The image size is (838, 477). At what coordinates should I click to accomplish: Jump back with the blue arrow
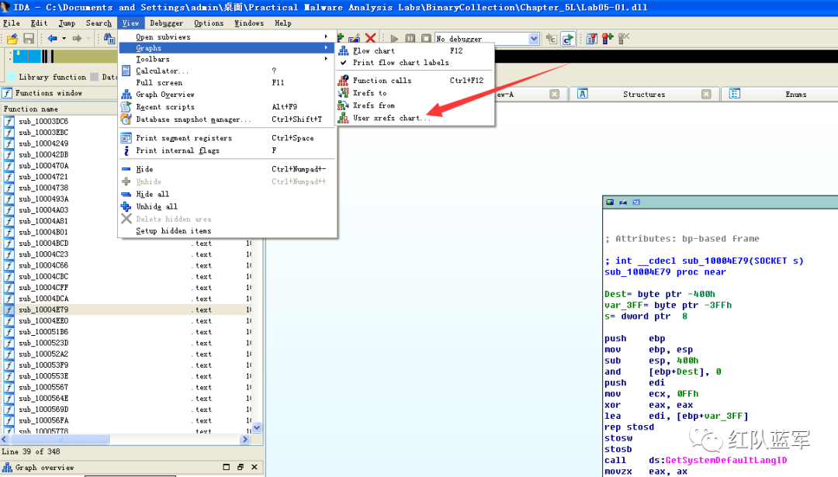coord(53,39)
